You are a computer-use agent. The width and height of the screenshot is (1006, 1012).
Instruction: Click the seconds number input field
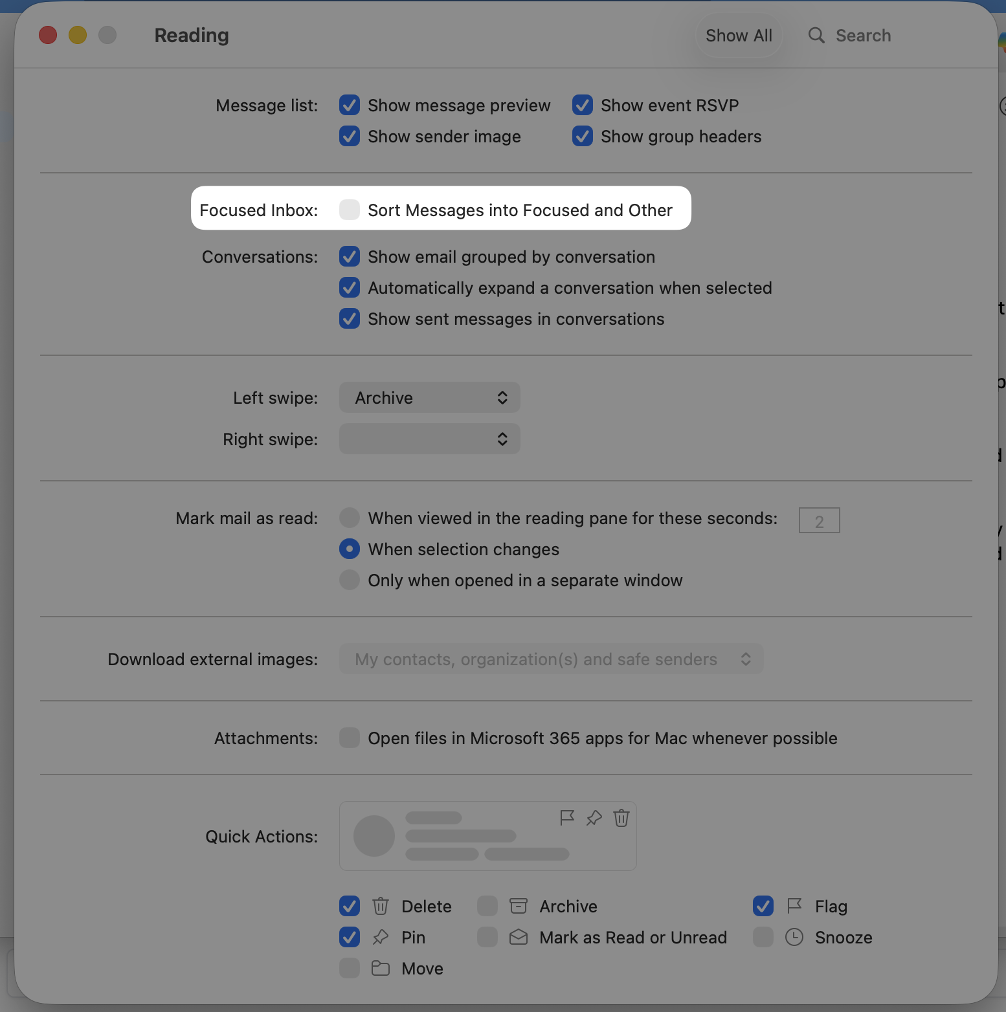click(x=819, y=520)
